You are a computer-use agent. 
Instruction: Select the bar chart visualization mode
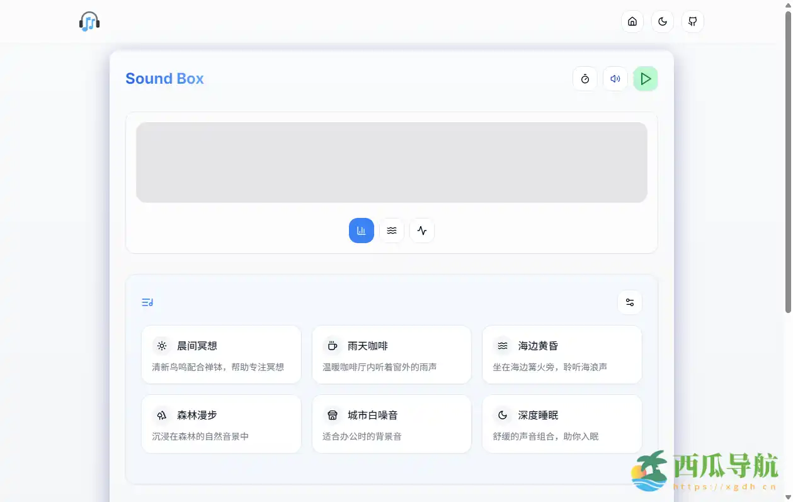pos(361,231)
